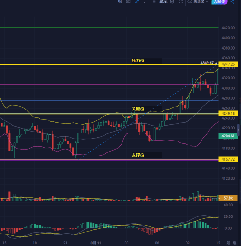The width and height of the screenshot is (241, 246).
Task: Click the 03 time axis label
Action: [126, 243]
